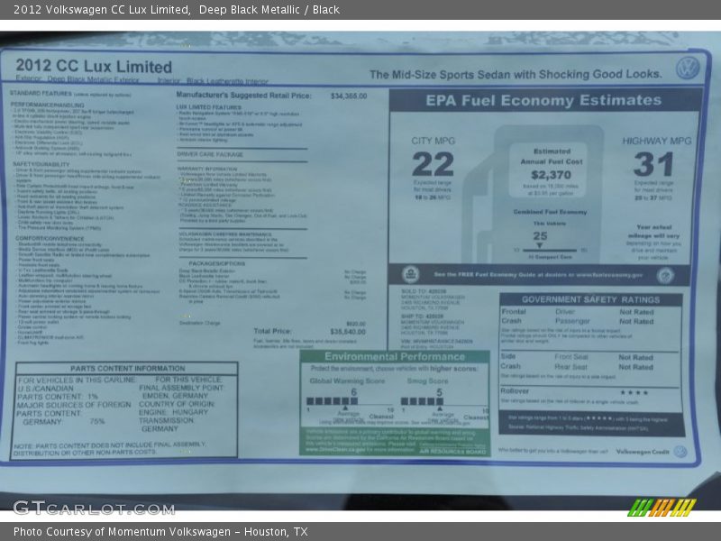721x541 pixels.
Task: Click the parts content NOTE at box bottom
Action: click(x=109, y=448)
